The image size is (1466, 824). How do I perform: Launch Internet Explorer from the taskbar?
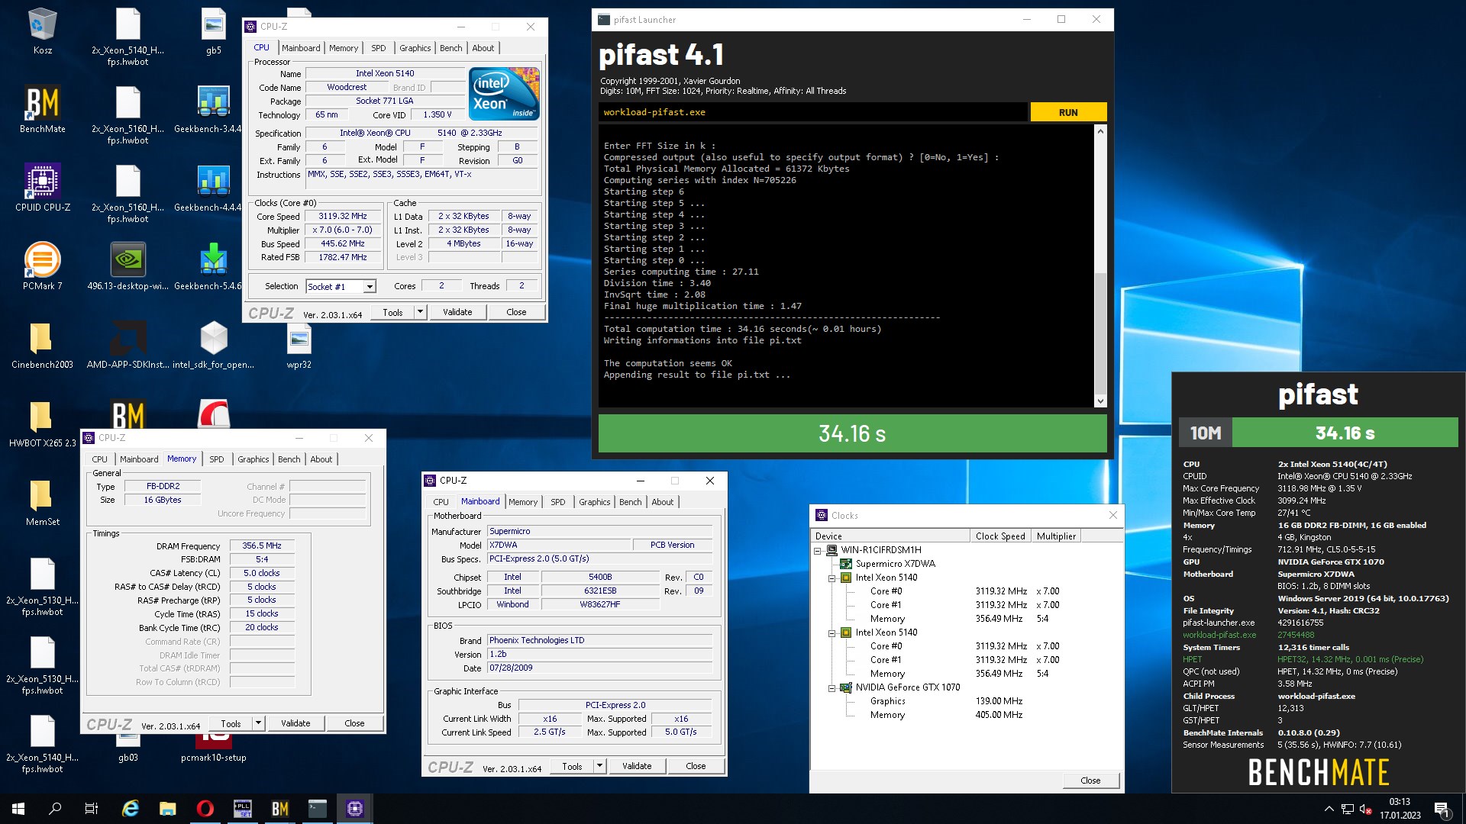[131, 809]
